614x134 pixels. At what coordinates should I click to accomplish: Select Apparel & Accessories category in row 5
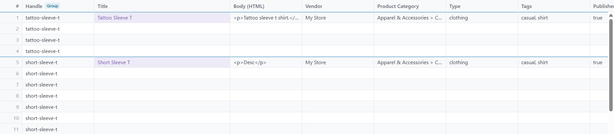point(410,63)
